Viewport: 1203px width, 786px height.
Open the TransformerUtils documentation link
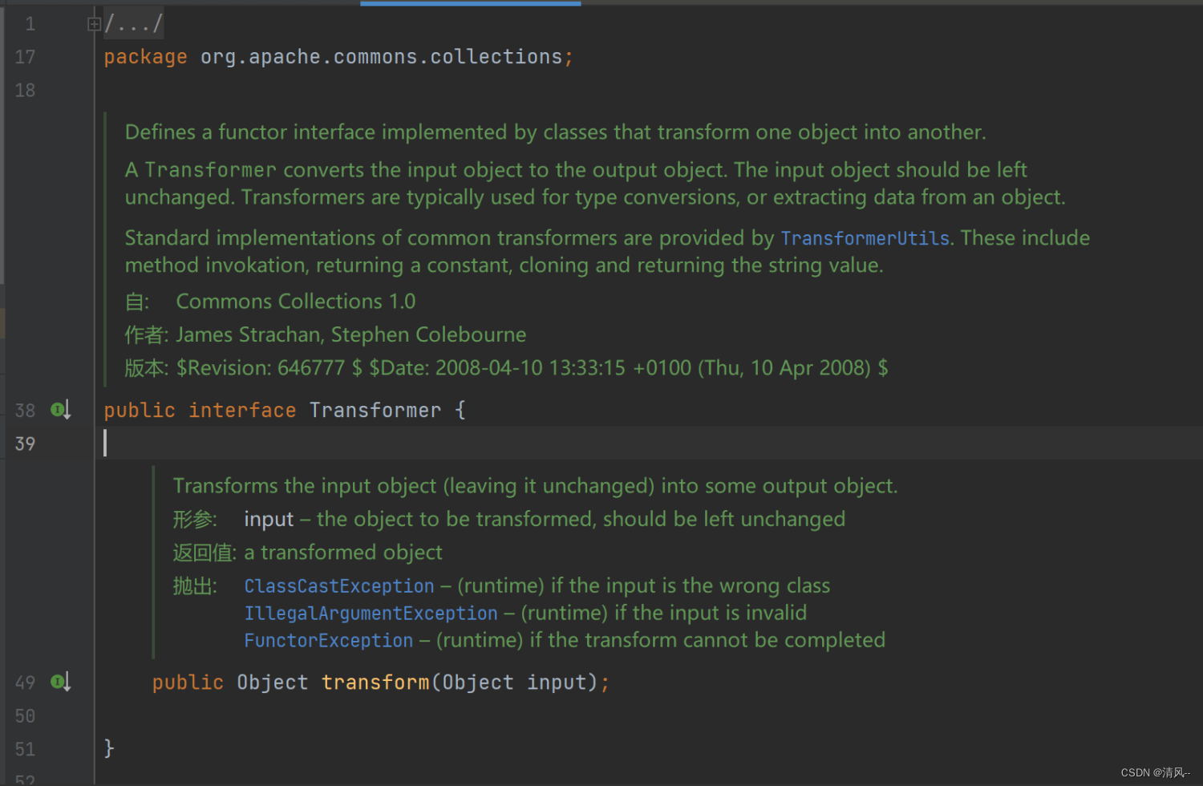tap(865, 238)
